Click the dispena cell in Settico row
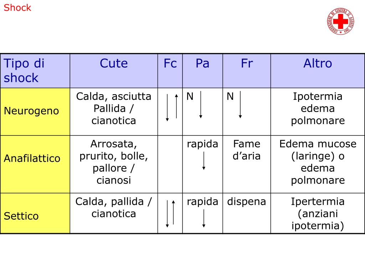 (247, 213)
